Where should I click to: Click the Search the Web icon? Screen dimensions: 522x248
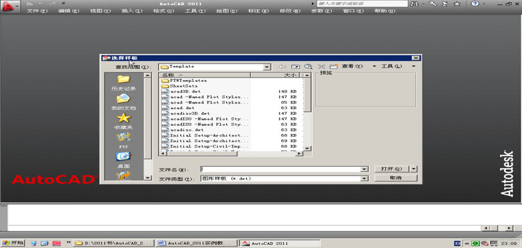tap(308, 66)
